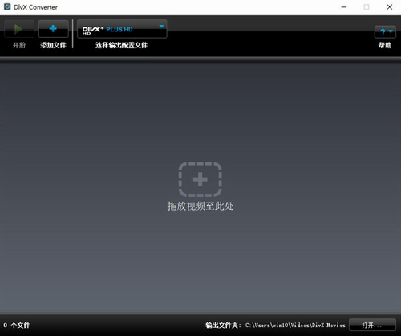The height and width of the screenshot is (336, 401).
Task: Click the blue plus Add Files icon
Action: [x=53, y=29]
